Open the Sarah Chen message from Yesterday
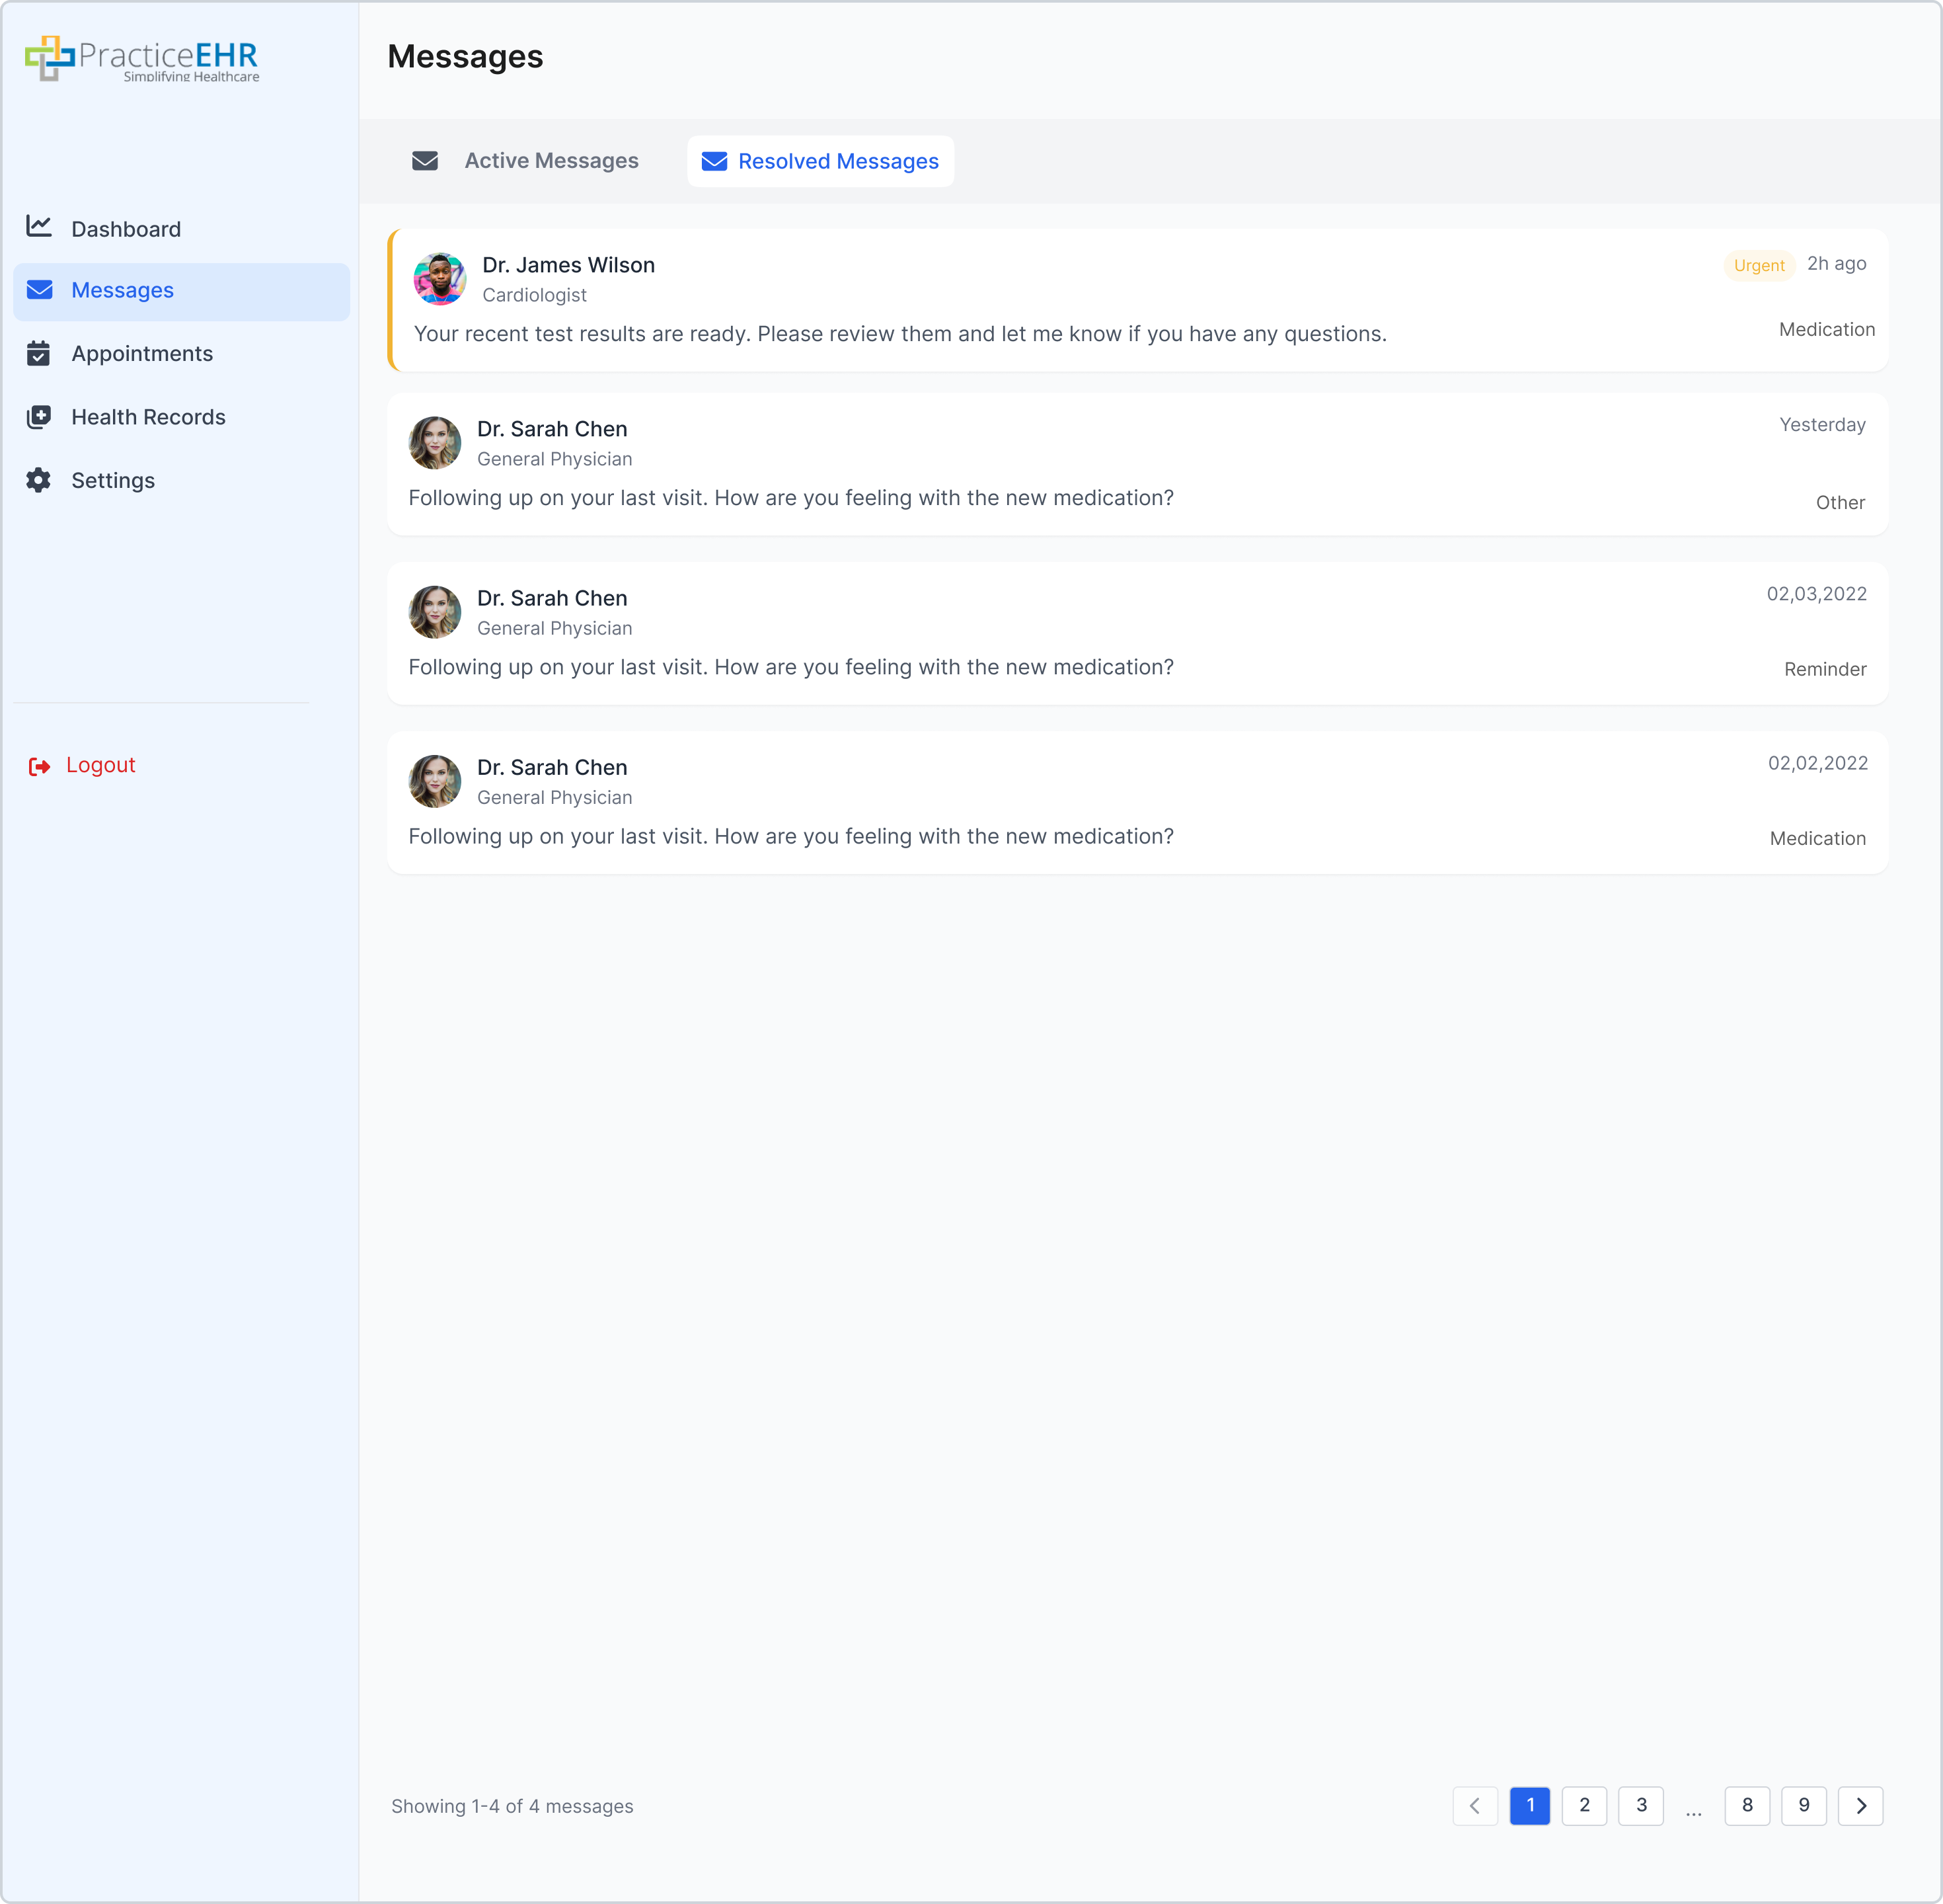1943x1904 pixels. pyautogui.click(x=1137, y=464)
